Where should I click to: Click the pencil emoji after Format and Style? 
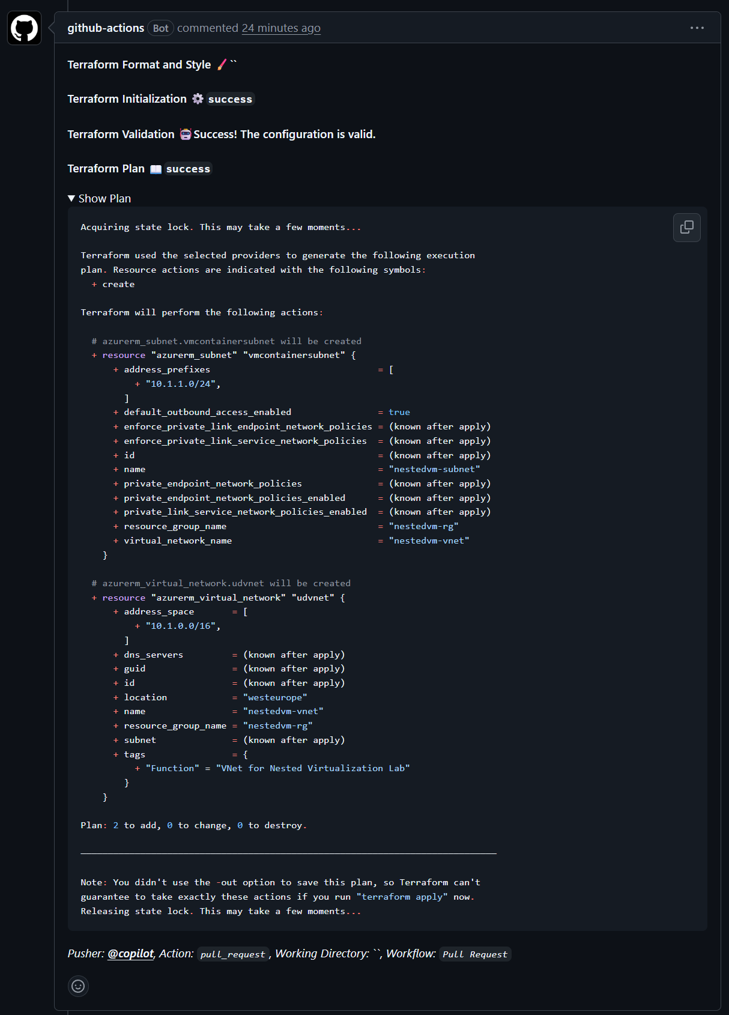pos(222,64)
